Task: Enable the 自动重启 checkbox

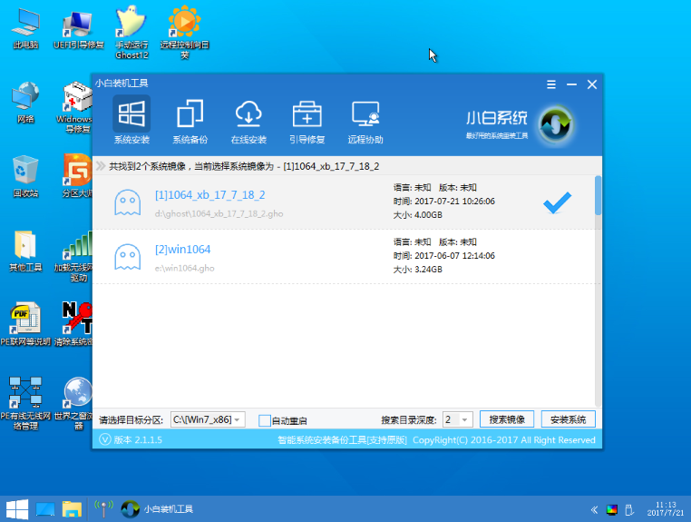Action: [265, 420]
